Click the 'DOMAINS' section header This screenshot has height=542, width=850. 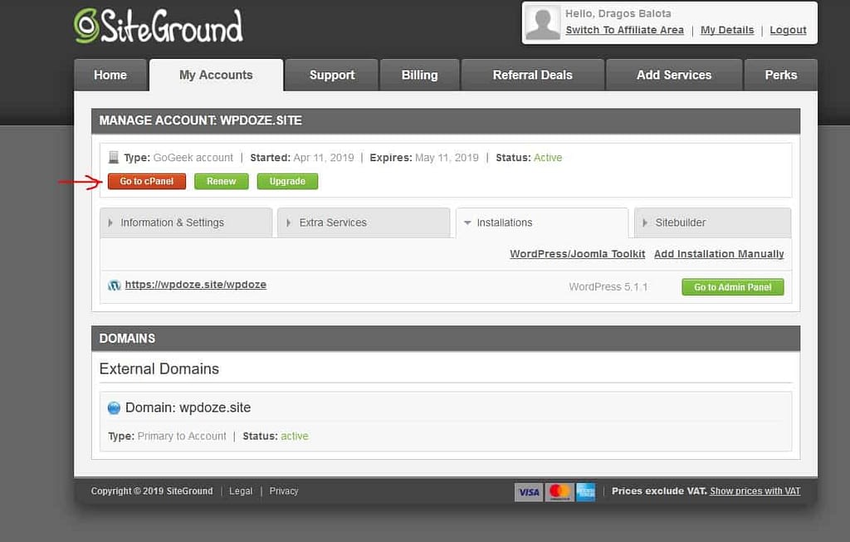127,338
